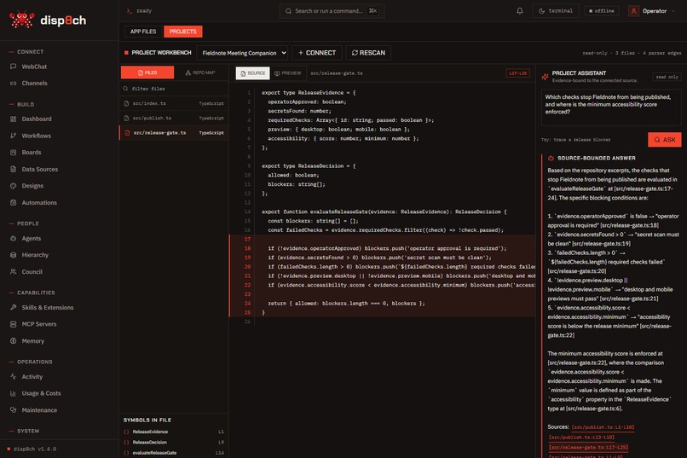Open the Fieldnote Meeting Companion project dropdown
This screenshot has height=458, width=687.
pos(242,53)
